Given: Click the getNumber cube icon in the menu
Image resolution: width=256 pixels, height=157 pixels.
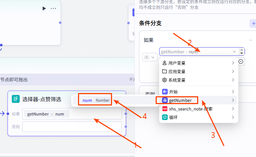Looking at the screenshot, I should coord(165,101).
